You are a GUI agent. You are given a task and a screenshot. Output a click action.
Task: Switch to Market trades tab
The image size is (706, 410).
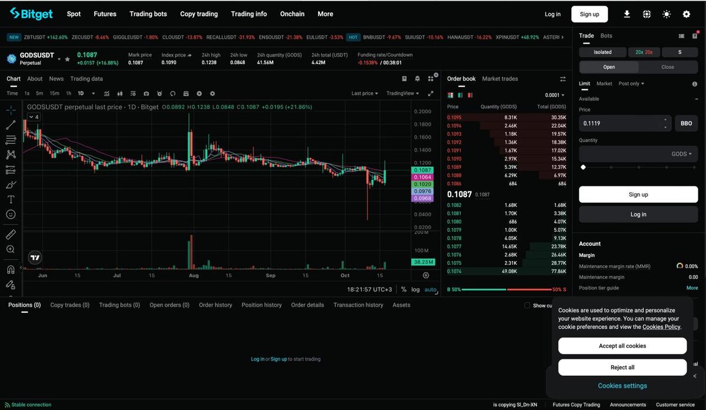pos(500,79)
